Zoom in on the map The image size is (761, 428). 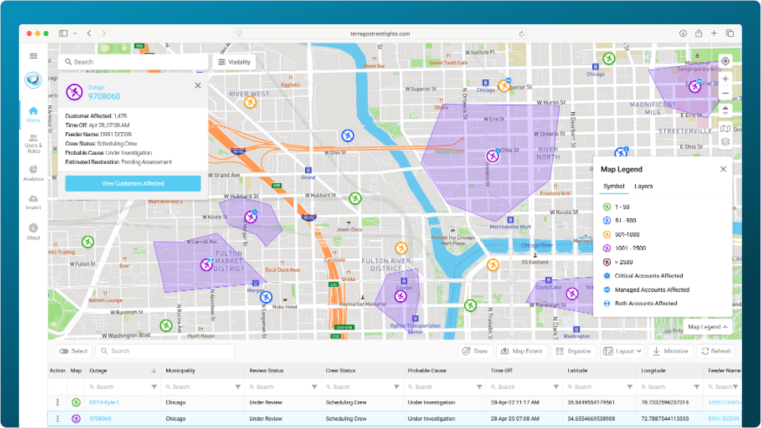point(725,79)
